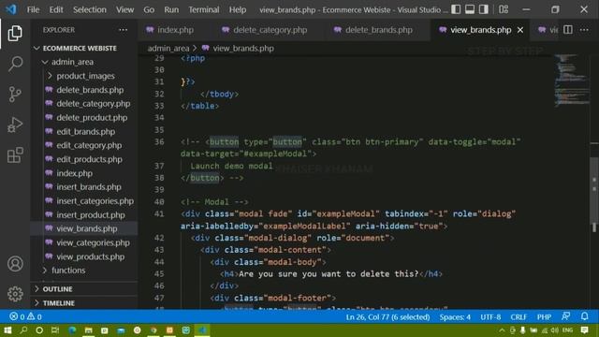Open the Help menu
This screenshot has width=599, height=337.
click(238, 9)
